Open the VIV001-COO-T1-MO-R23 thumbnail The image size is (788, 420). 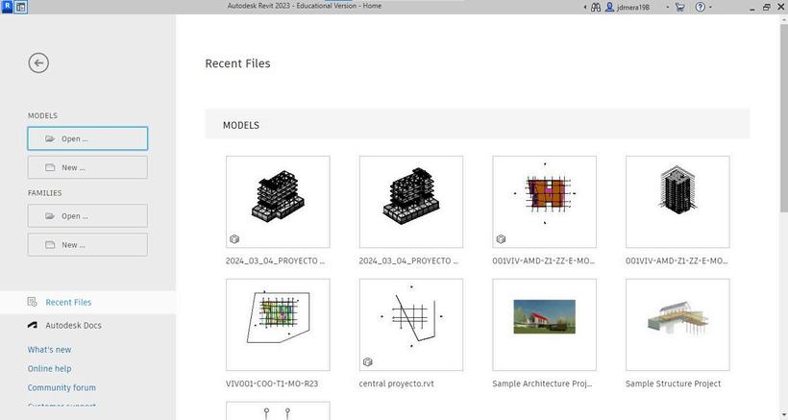point(278,325)
